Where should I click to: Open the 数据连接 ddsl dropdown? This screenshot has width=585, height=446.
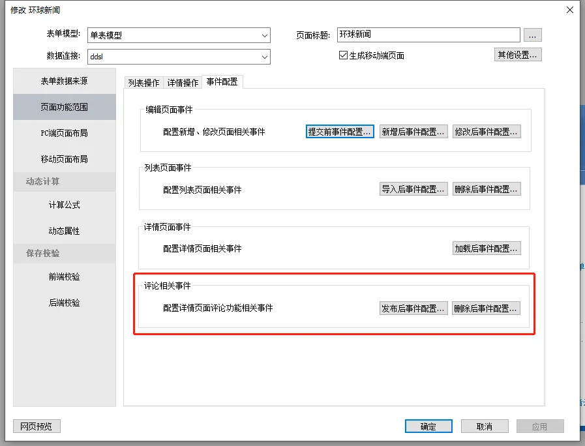[x=264, y=57]
